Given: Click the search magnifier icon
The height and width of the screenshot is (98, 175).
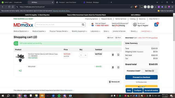Looking at the screenshot, I should [x=83, y=24].
